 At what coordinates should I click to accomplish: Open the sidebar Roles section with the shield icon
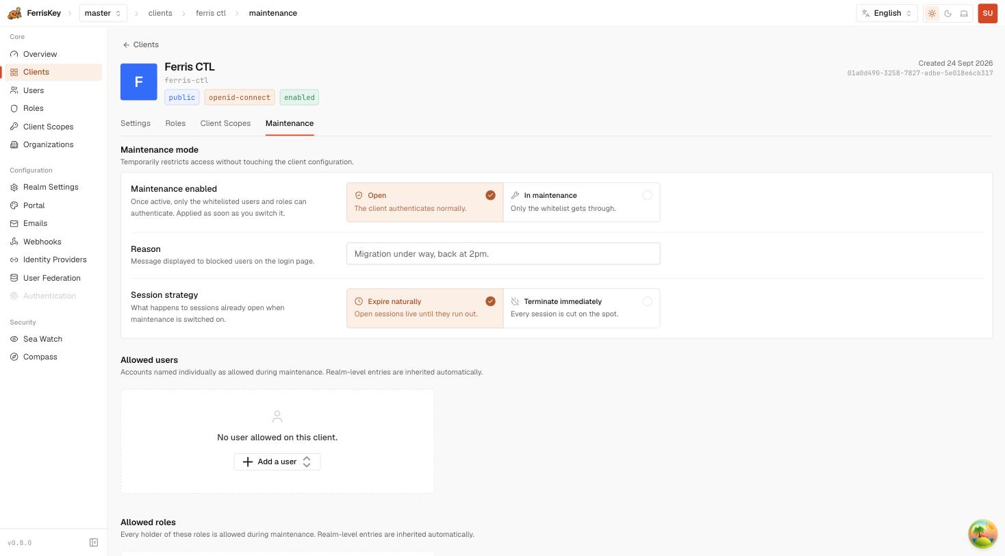[x=53, y=108]
